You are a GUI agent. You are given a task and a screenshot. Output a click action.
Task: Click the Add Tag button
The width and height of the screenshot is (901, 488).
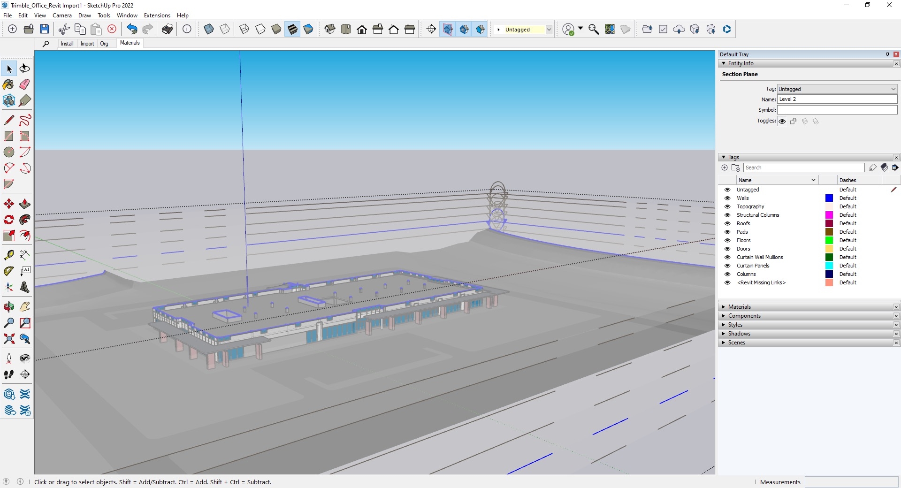coord(725,168)
